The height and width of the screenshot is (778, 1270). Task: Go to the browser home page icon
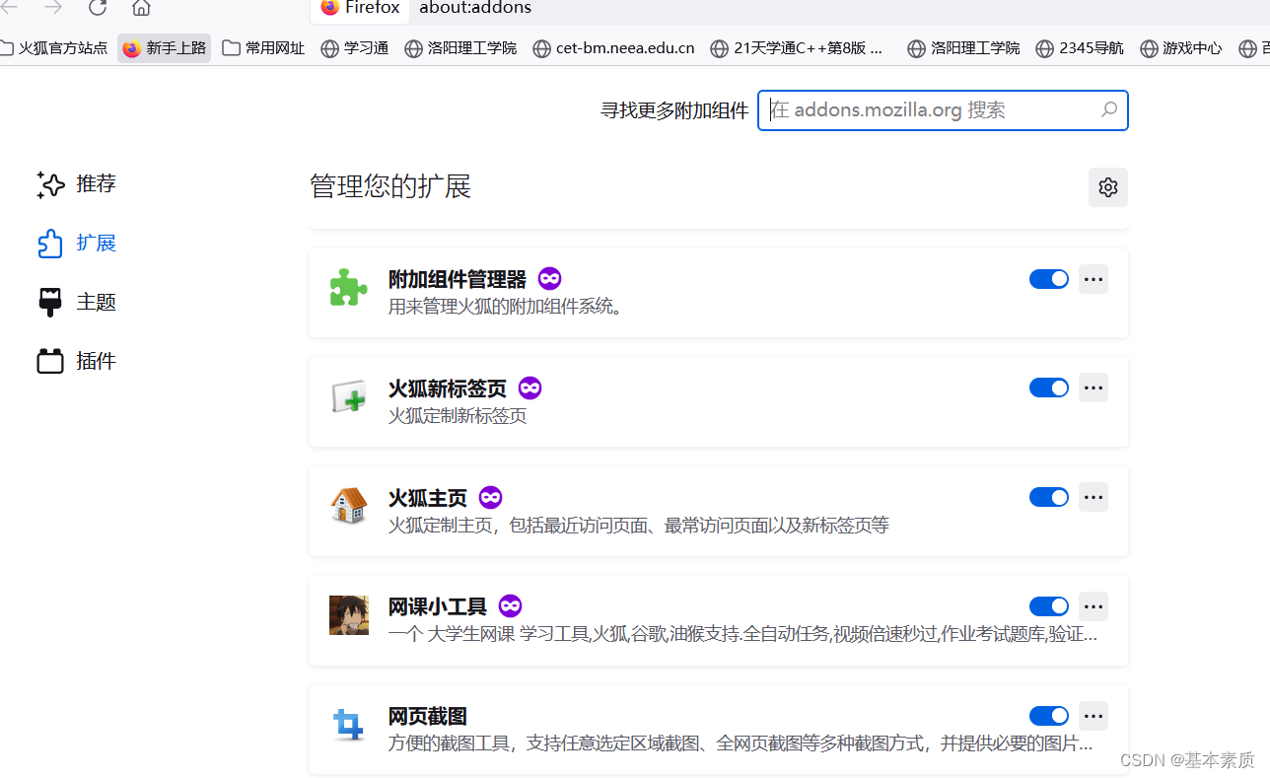[141, 8]
